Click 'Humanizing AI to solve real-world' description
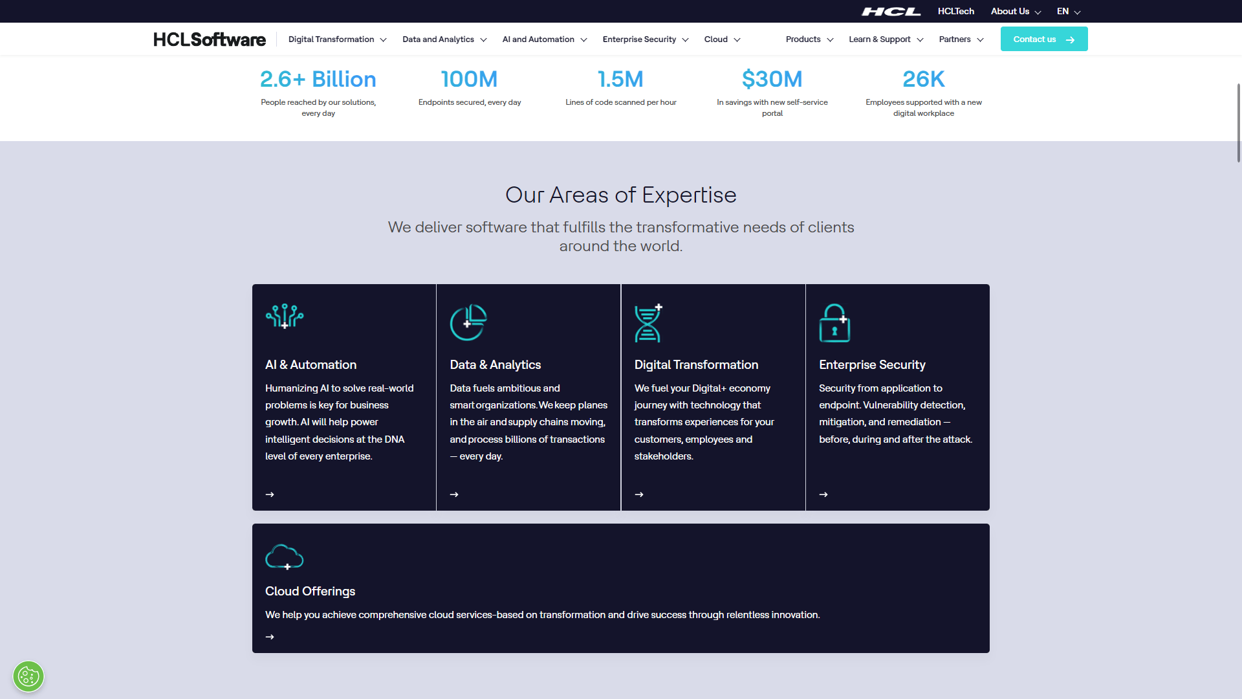Image resolution: width=1242 pixels, height=699 pixels. point(339,422)
